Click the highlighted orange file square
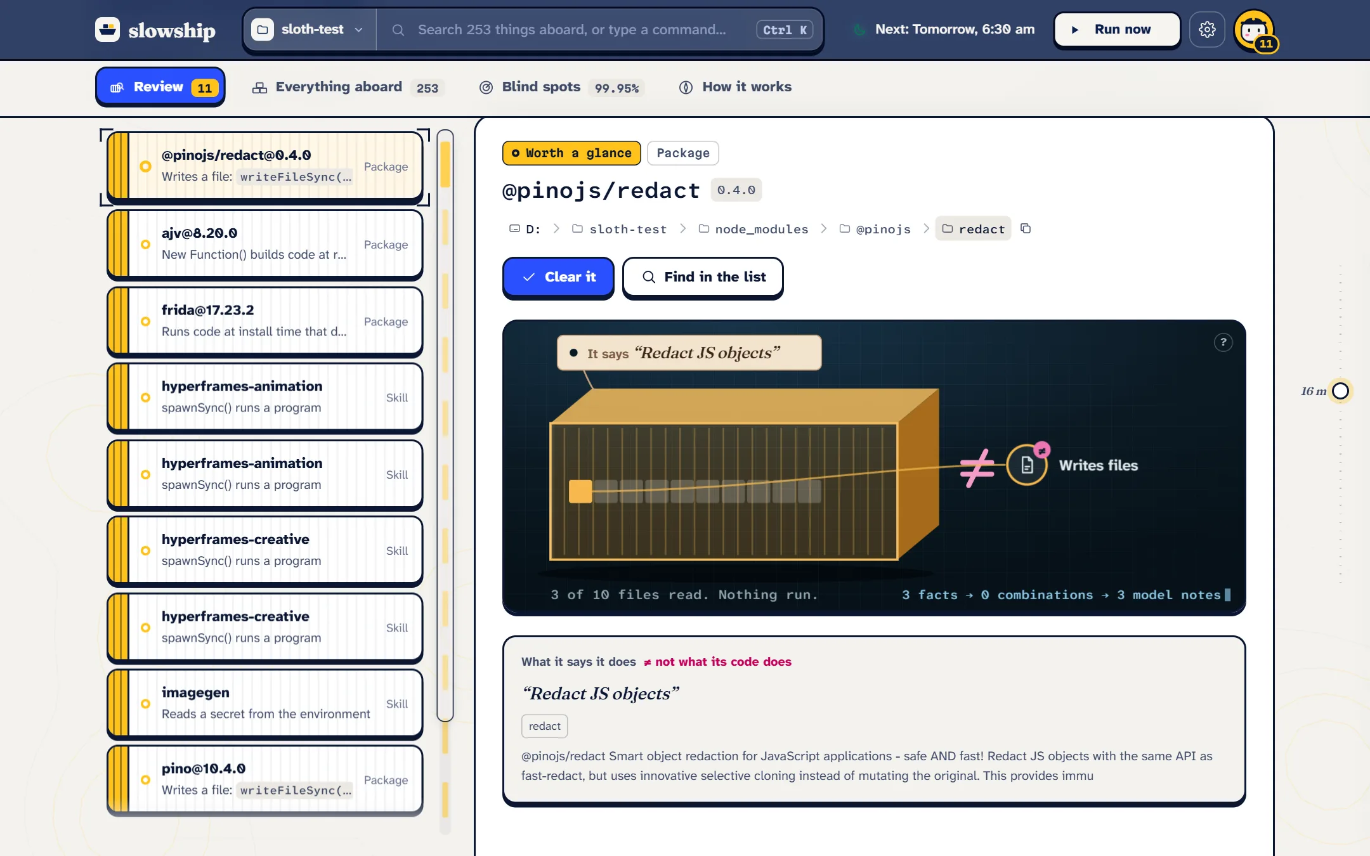 580,491
